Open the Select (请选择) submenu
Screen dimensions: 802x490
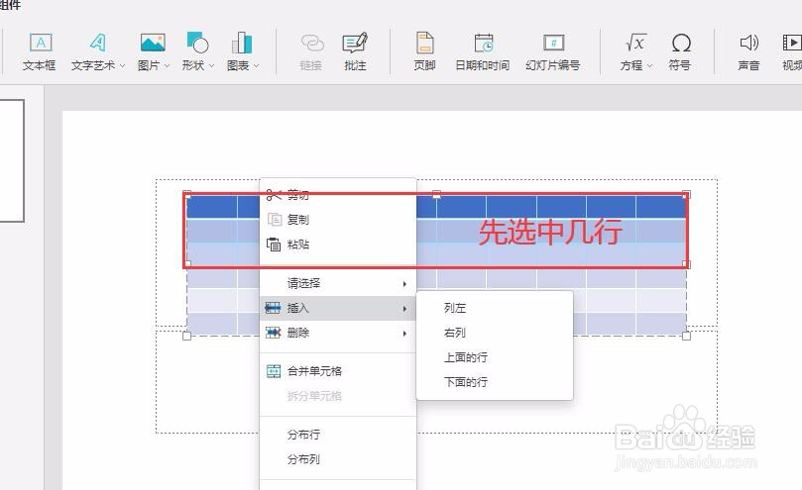click(x=338, y=283)
